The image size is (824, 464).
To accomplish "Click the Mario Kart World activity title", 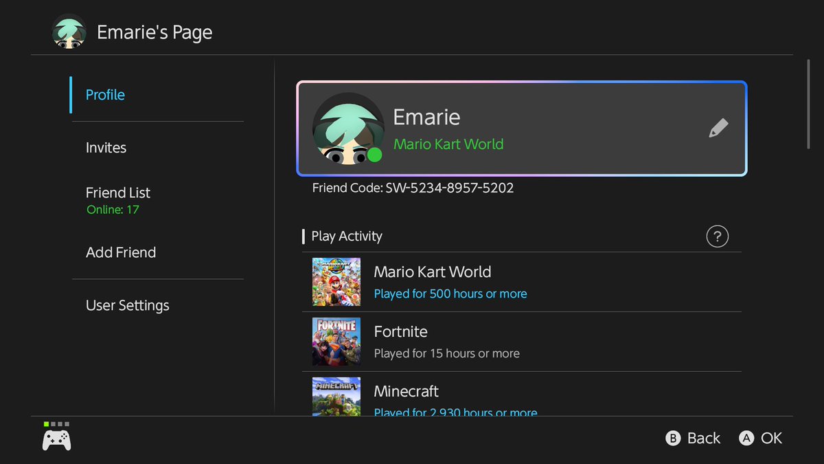I will (433, 272).
